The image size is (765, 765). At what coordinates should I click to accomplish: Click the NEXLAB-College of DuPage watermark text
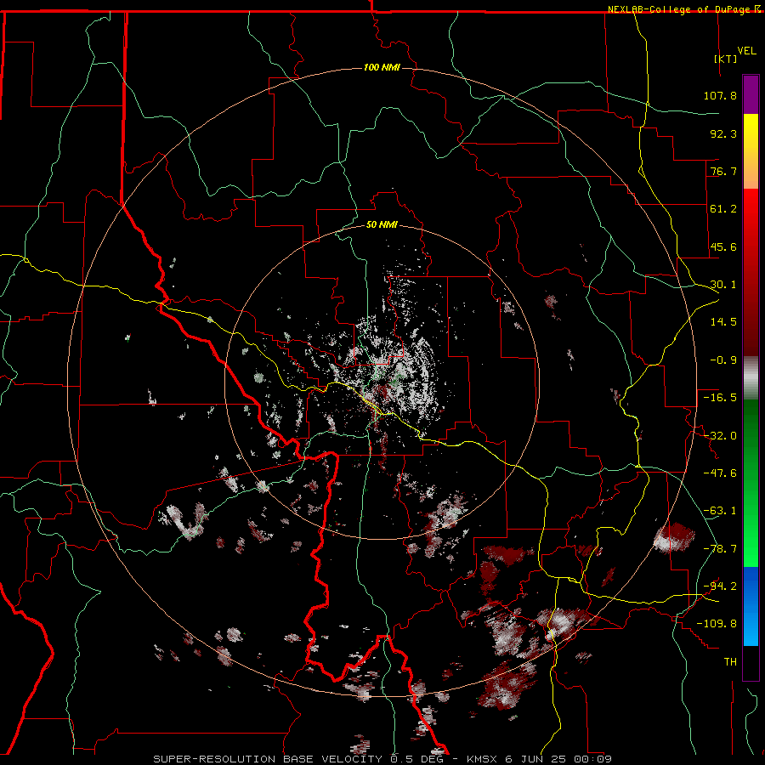[x=678, y=9]
